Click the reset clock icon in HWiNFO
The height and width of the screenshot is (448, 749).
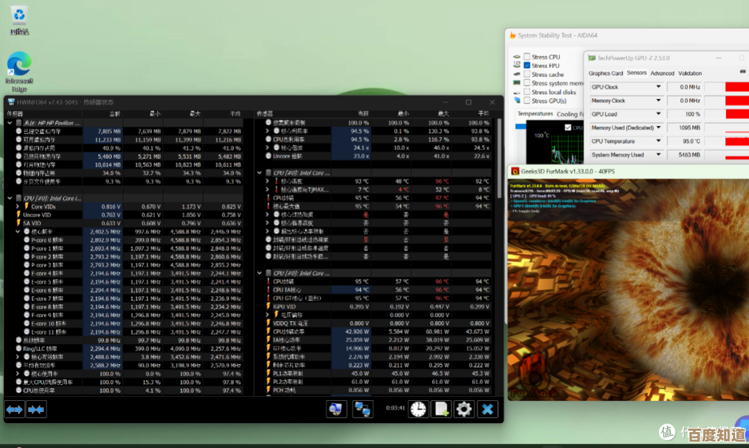pyautogui.click(x=417, y=409)
